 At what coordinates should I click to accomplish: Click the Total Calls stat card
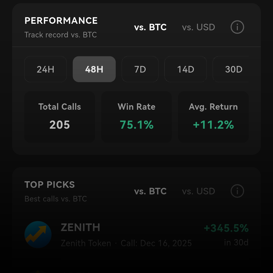click(x=59, y=117)
